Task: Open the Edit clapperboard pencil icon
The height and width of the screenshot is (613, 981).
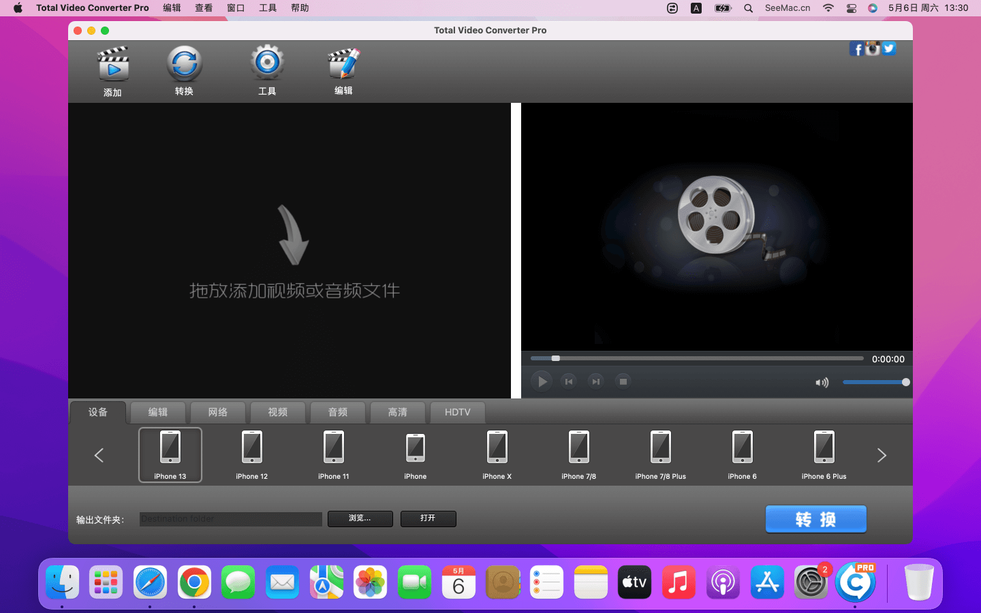Action: pyautogui.click(x=343, y=64)
